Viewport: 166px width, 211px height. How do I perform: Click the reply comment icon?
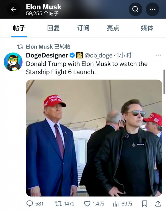point(30,204)
